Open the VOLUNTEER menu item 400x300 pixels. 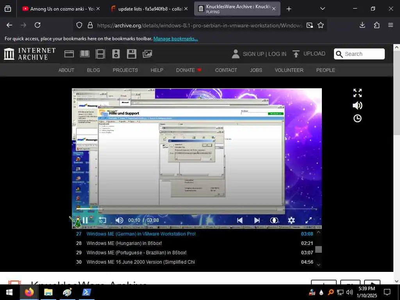tap(289, 70)
